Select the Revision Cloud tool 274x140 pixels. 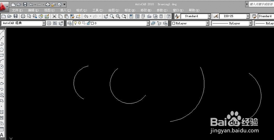tap(2, 72)
